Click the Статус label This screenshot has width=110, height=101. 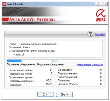[13, 44]
